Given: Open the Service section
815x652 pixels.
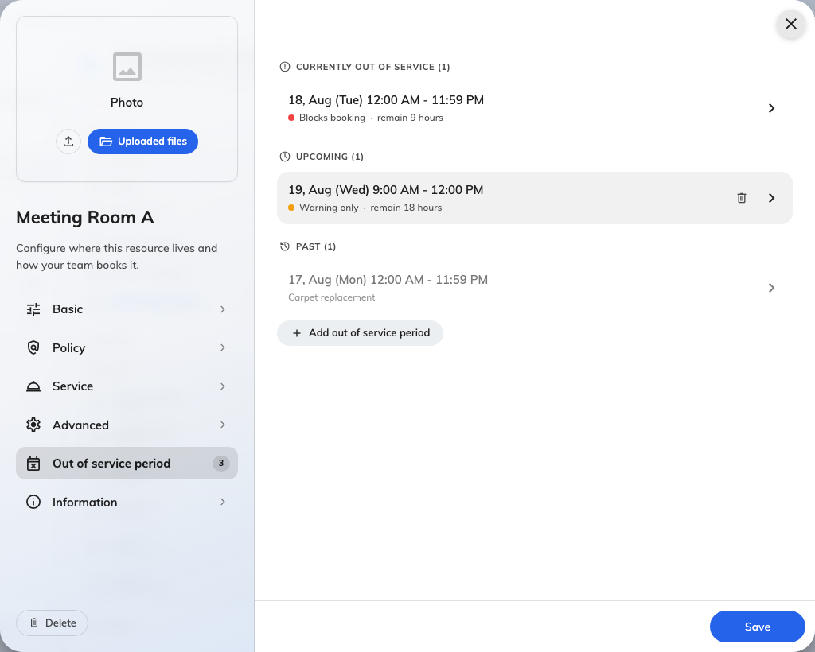Looking at the screenshot, I should [127, 386].
